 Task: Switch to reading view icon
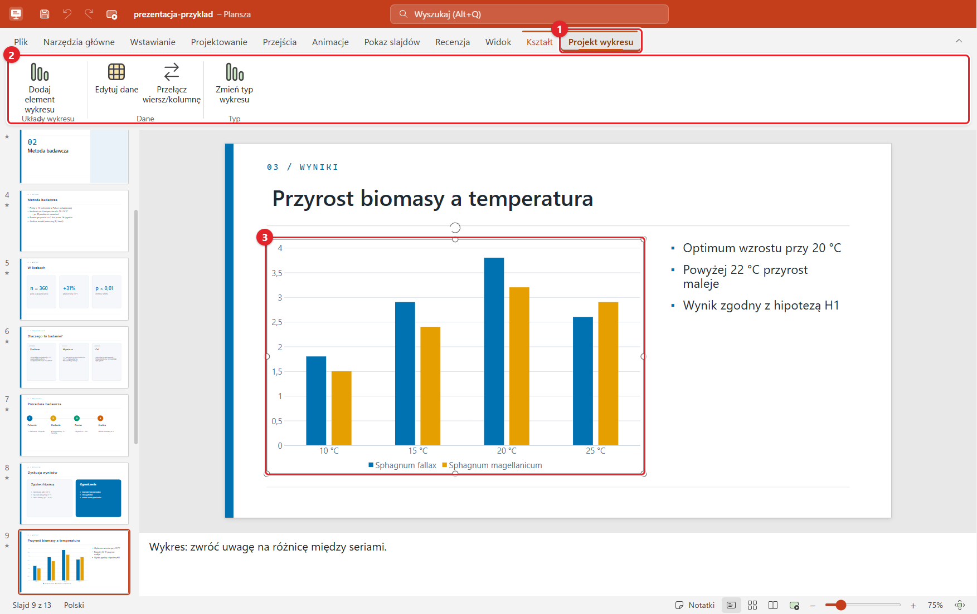773,605
